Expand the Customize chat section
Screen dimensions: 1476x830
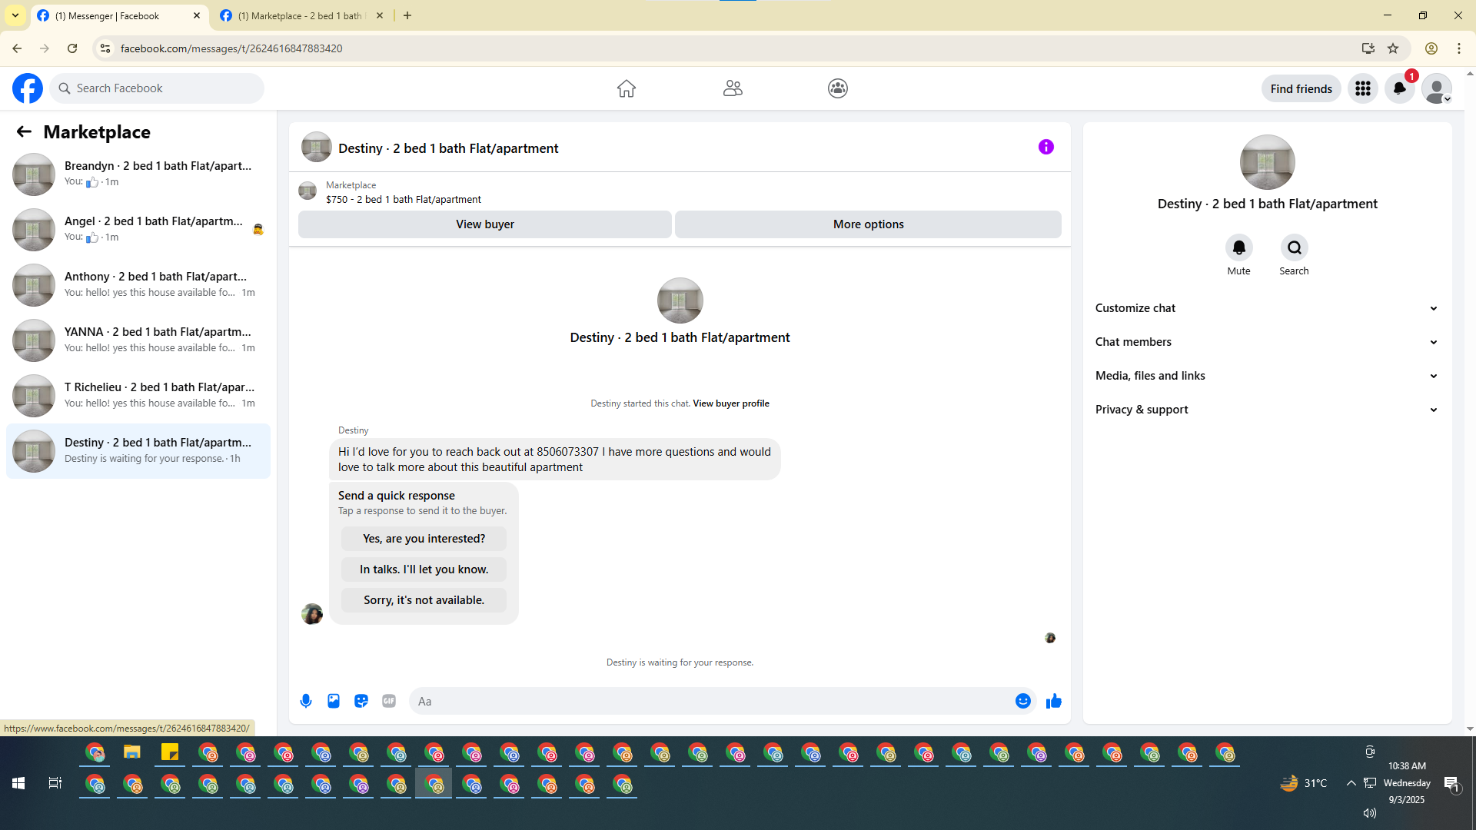[1267, 308]
